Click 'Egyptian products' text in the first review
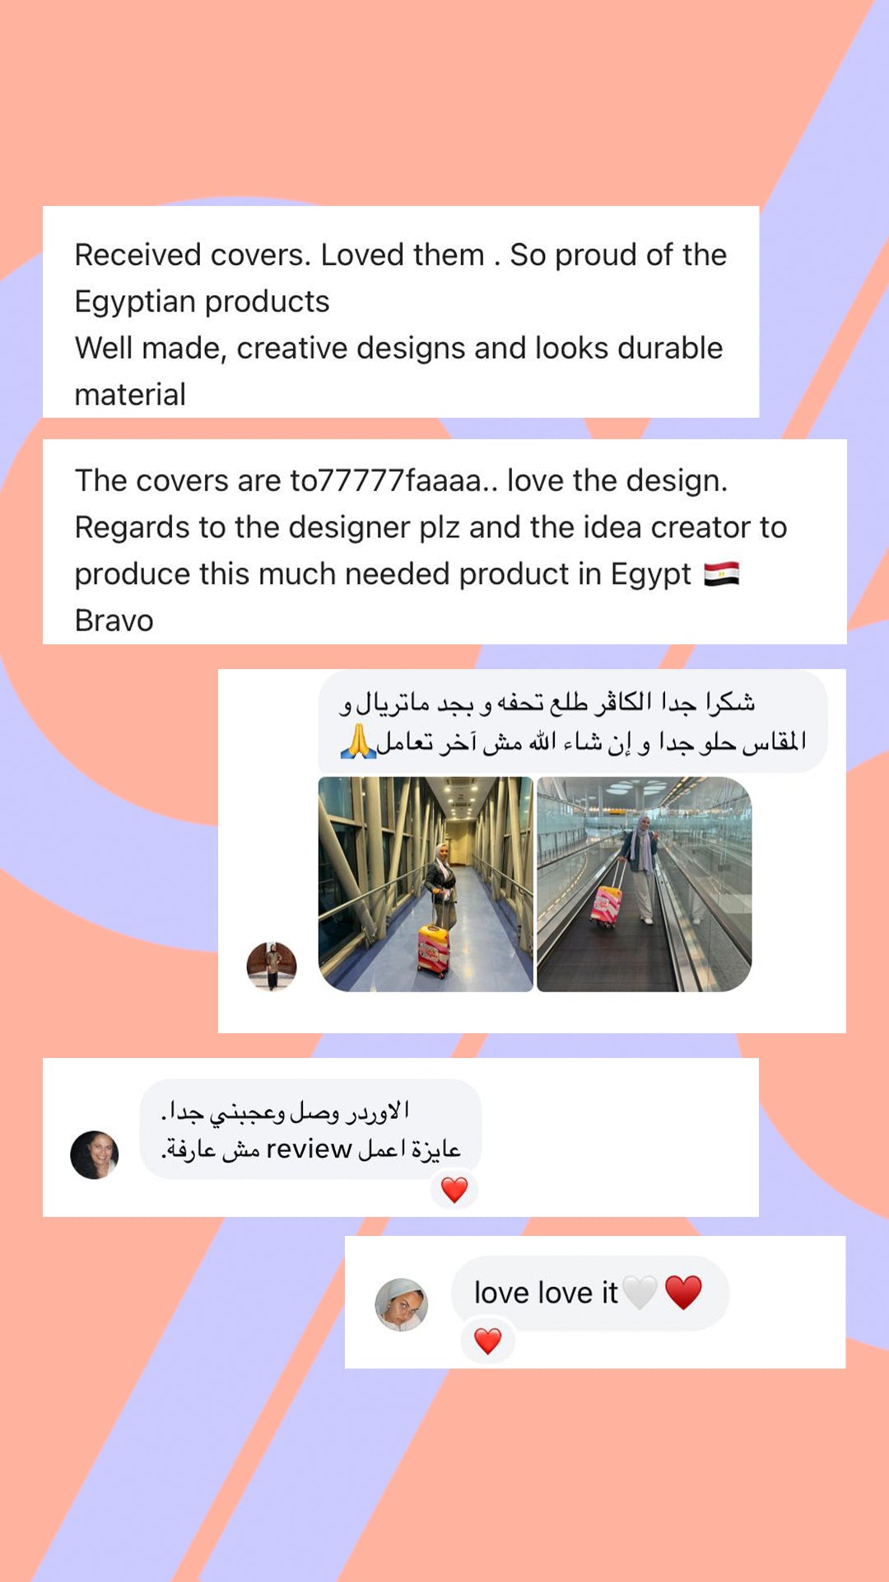The width and height of the screenshot is (889, 1582). (x=202, y=302)
